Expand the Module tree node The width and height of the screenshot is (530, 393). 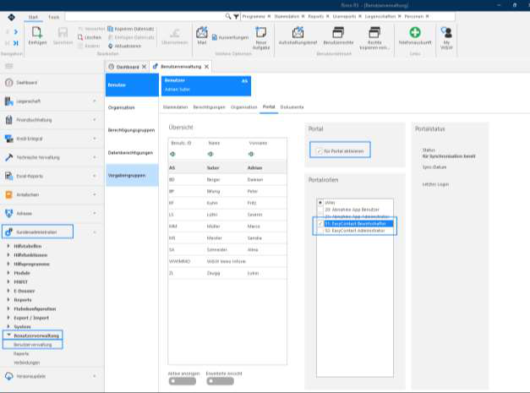pos(8,272)
